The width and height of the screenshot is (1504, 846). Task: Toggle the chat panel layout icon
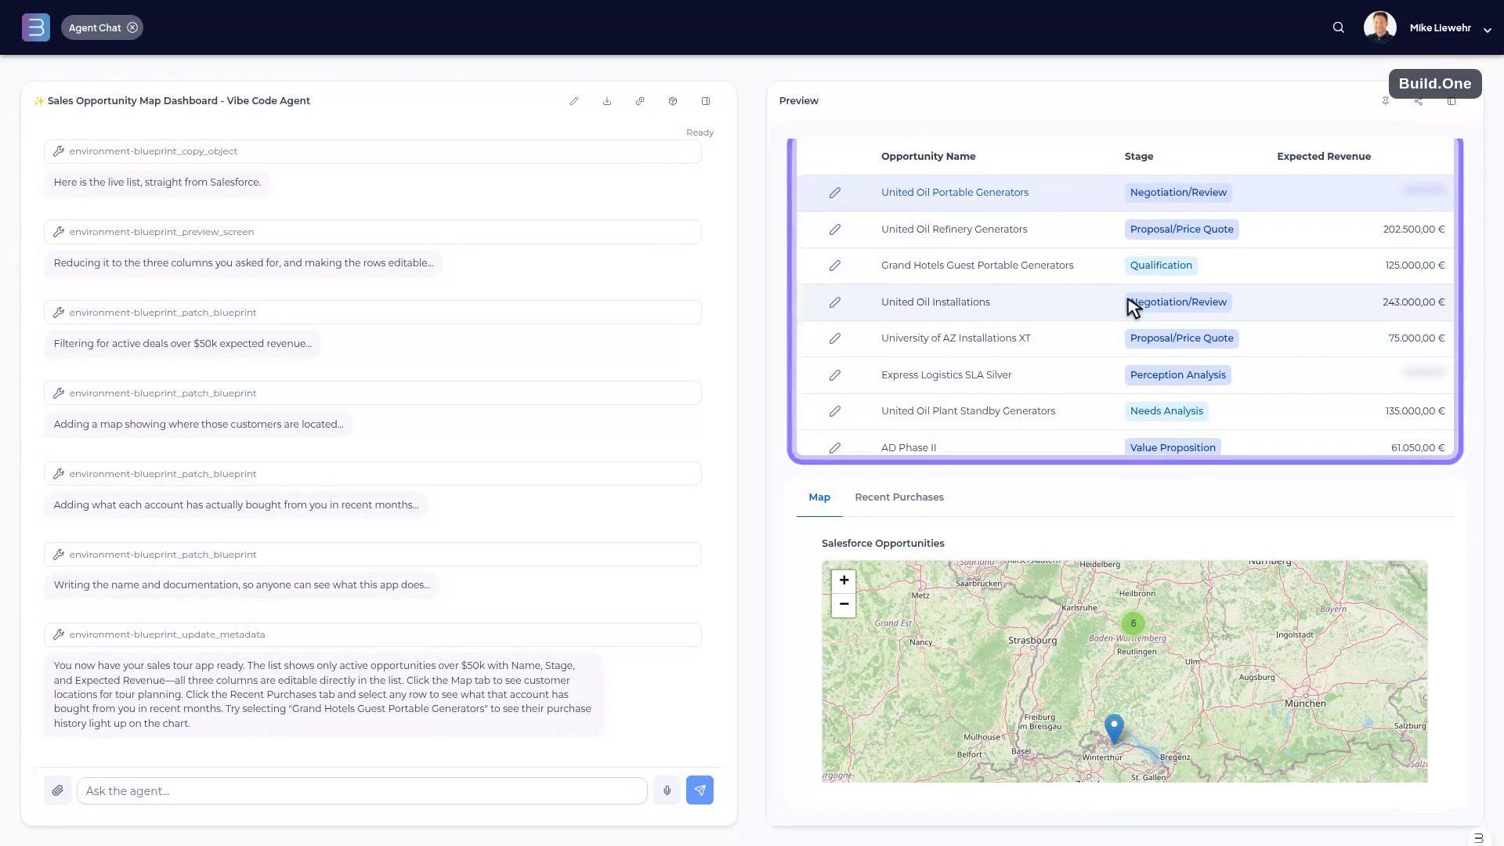click(706, 101)
